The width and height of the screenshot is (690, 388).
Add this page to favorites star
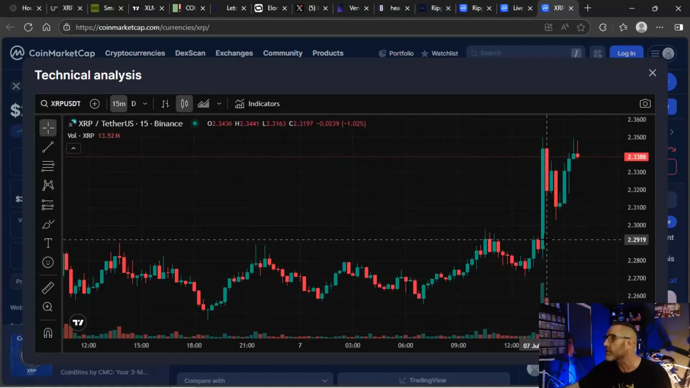(581, 27)
